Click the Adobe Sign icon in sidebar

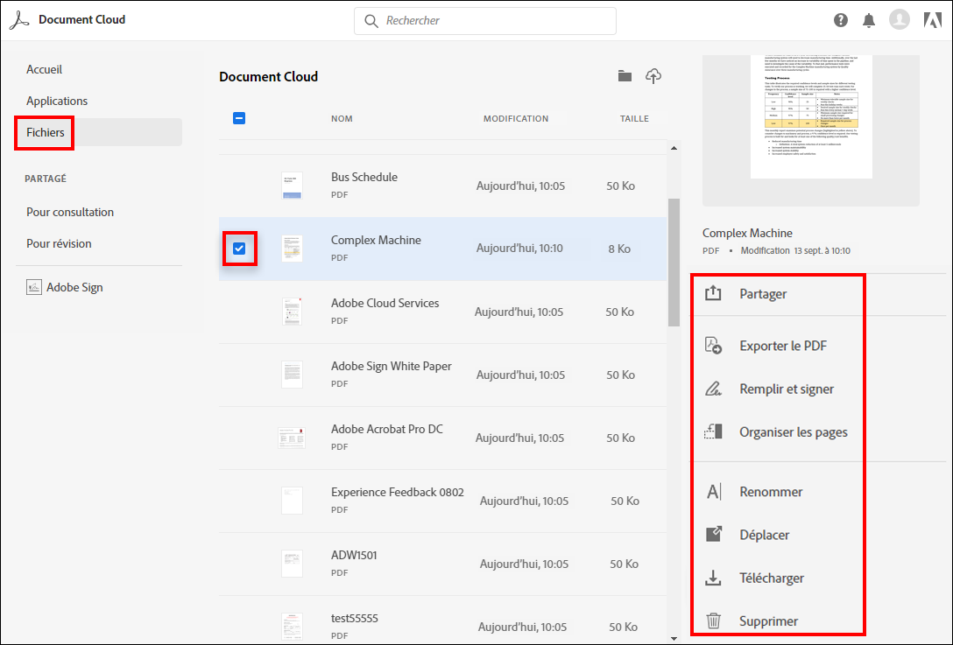point(34,287)
